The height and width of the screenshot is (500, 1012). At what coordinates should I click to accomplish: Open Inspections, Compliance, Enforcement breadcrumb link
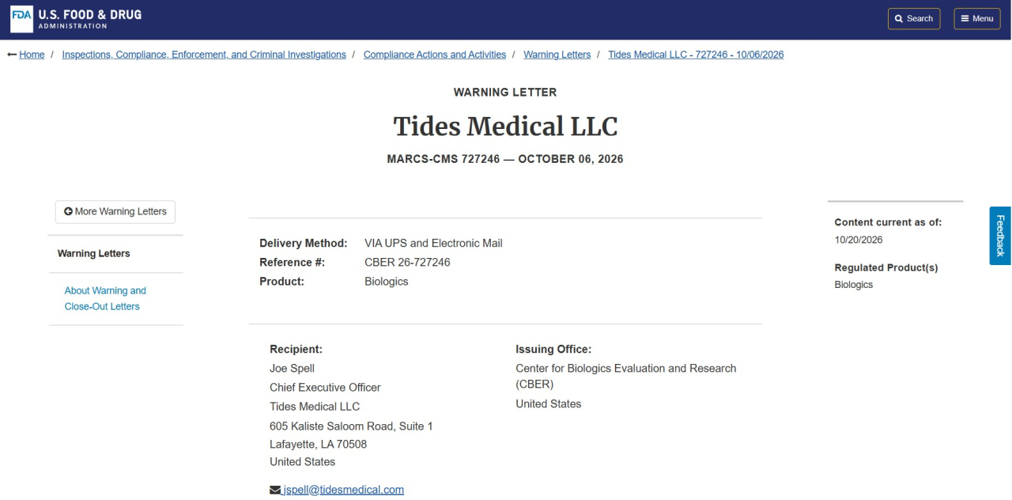coord(204,55)
